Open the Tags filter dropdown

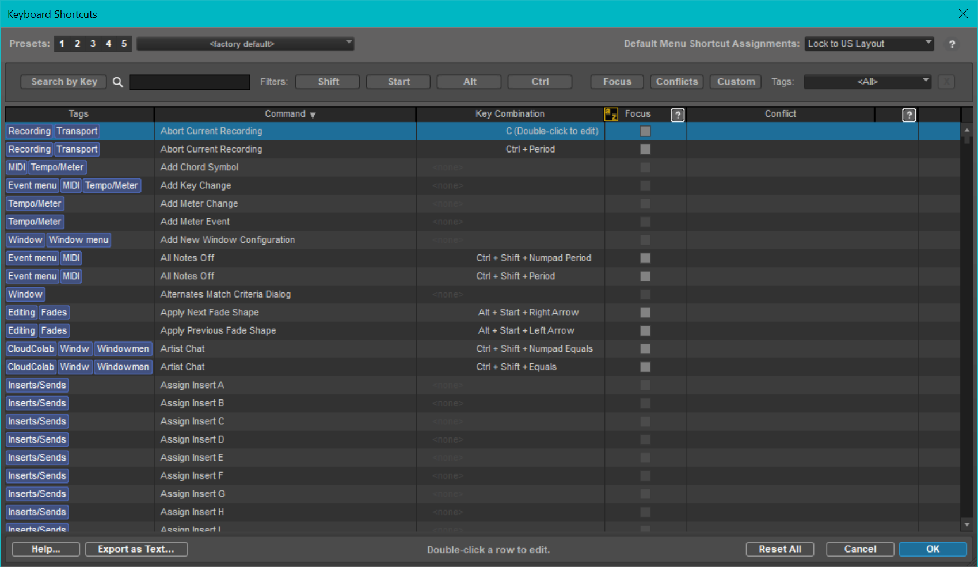pos(867,82)
